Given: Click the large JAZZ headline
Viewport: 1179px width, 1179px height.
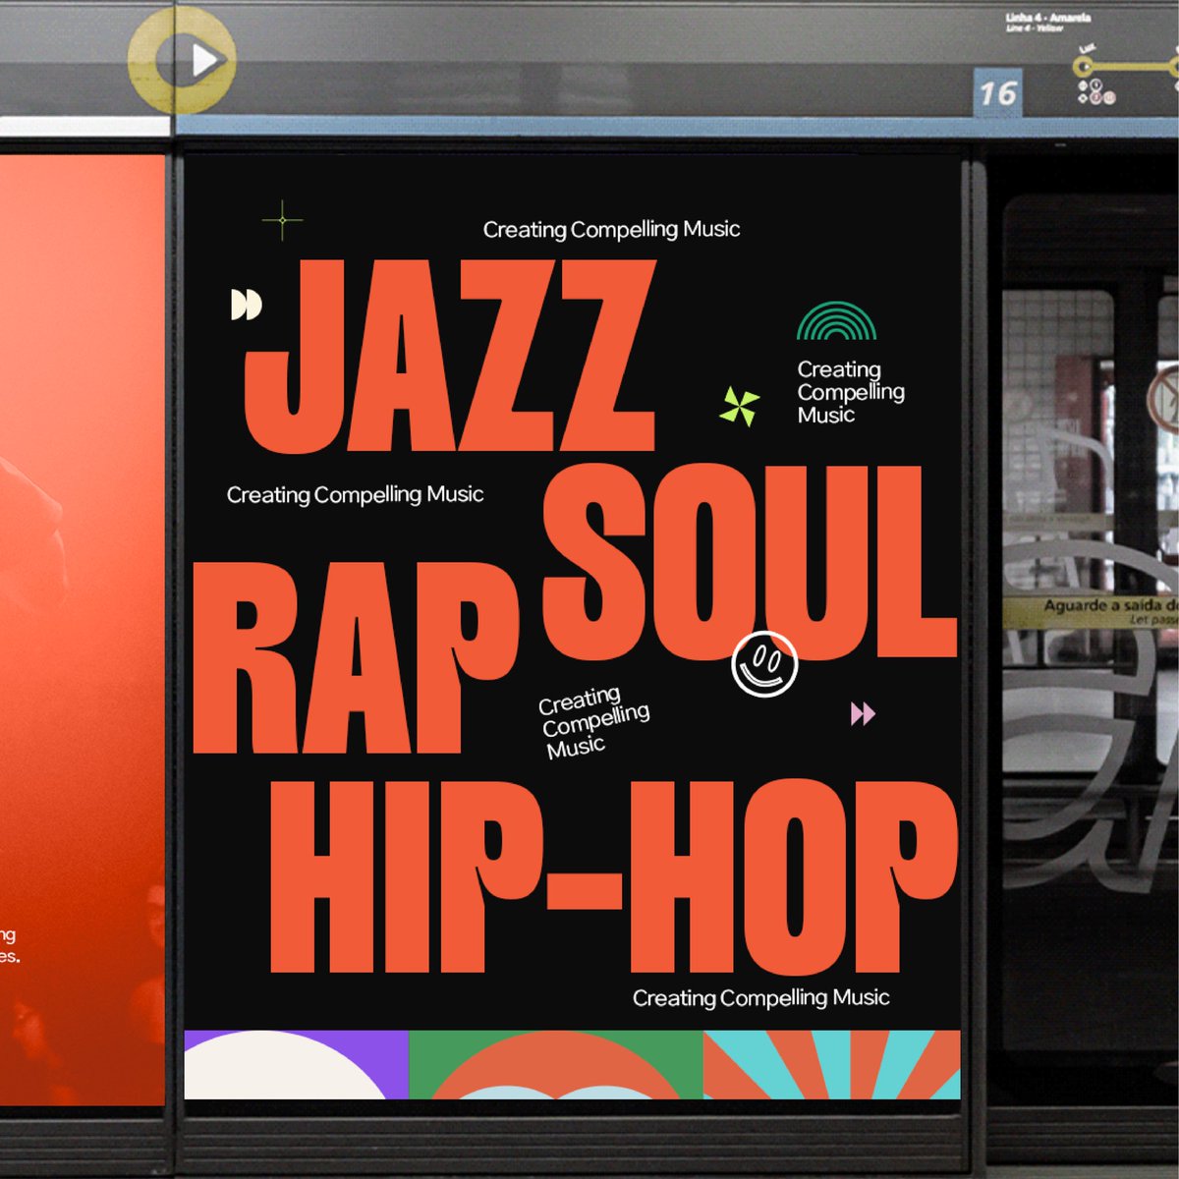Looking at the screenshot, I should click(450, 356).
